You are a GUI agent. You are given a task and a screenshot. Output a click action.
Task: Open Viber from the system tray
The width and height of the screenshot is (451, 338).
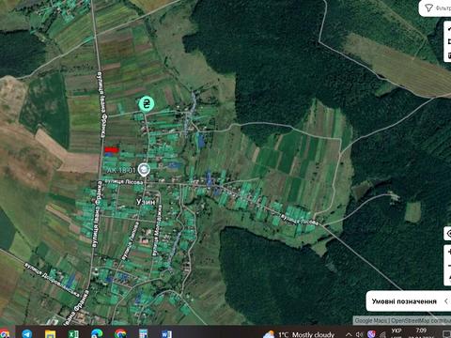click(x=371, y=334)
